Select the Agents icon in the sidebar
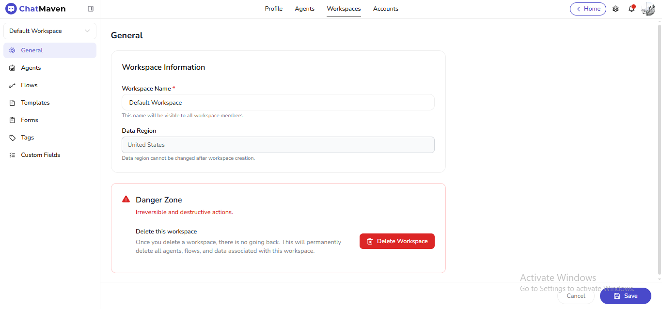 [x=12, y=67]
